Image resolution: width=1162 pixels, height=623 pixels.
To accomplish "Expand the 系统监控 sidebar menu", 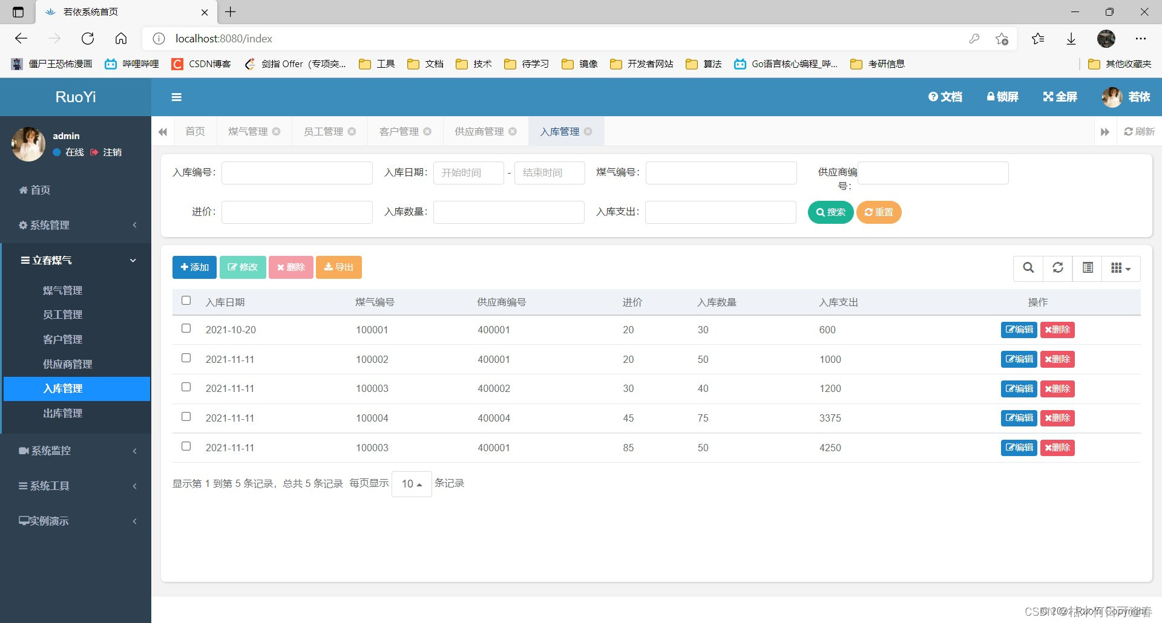I will (76, 451).
